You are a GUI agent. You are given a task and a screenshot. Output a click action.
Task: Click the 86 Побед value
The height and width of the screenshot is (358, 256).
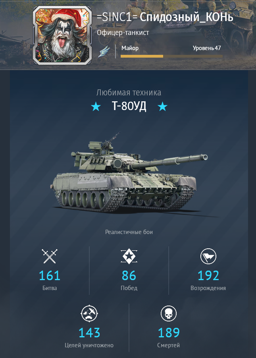(129, 276)
